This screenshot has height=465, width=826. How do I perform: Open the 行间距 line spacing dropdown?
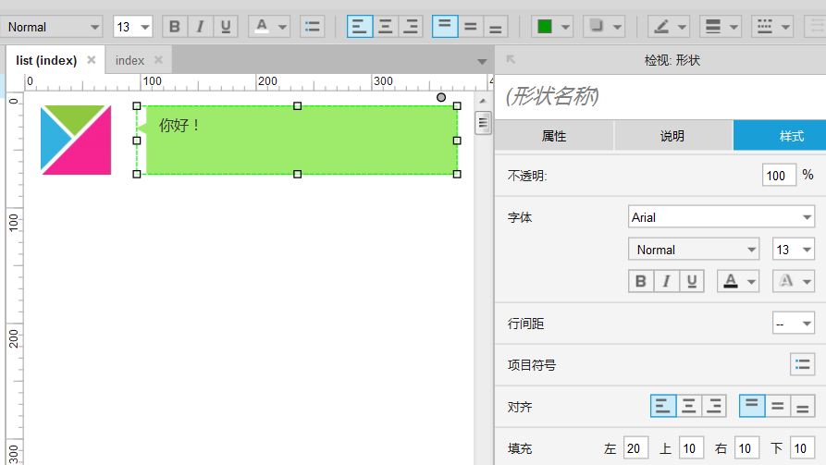[794, 324]
